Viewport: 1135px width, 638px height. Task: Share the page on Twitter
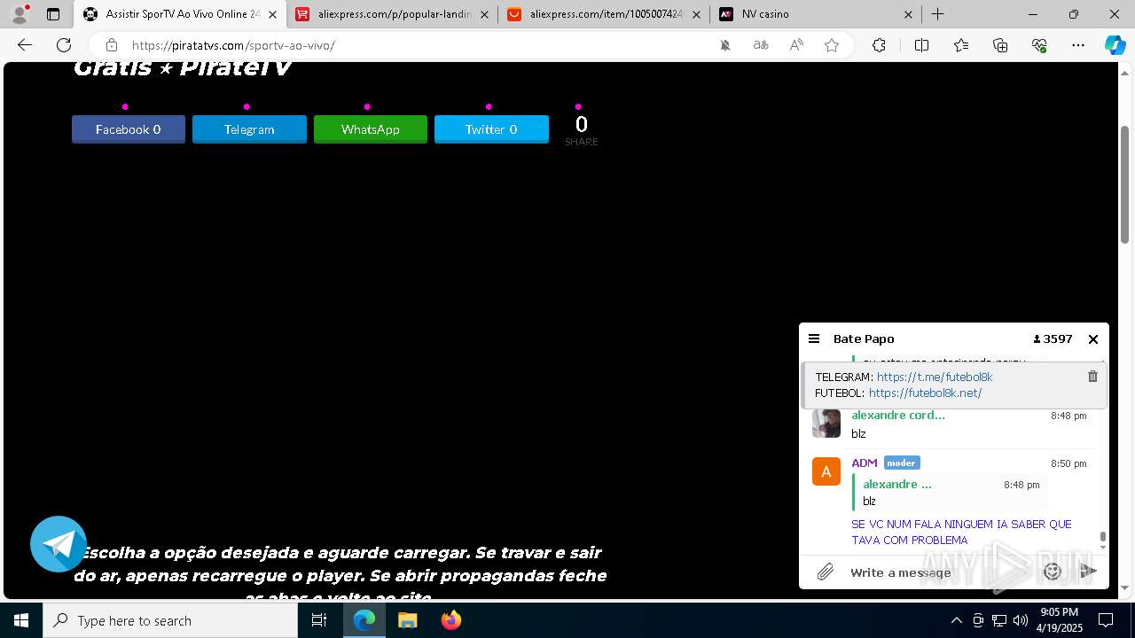(491, 129)
